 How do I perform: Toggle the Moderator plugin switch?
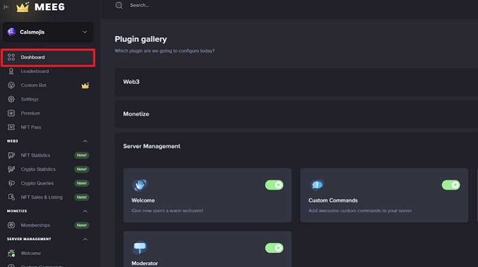(274, 248)
